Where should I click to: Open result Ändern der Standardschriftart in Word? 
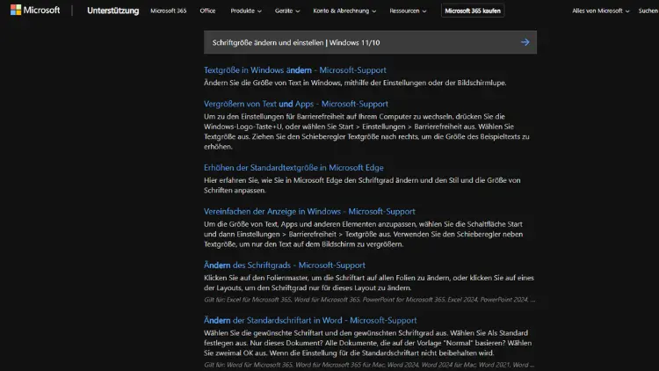[310, 320]
